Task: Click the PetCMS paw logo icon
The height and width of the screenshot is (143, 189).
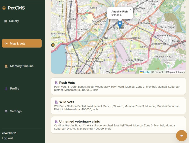Action: [x=4, y=8]
